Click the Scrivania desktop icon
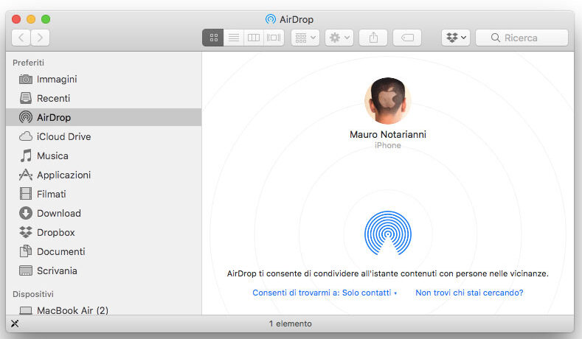This screenshot has height=339, width=582. click(x=26, y=270)
